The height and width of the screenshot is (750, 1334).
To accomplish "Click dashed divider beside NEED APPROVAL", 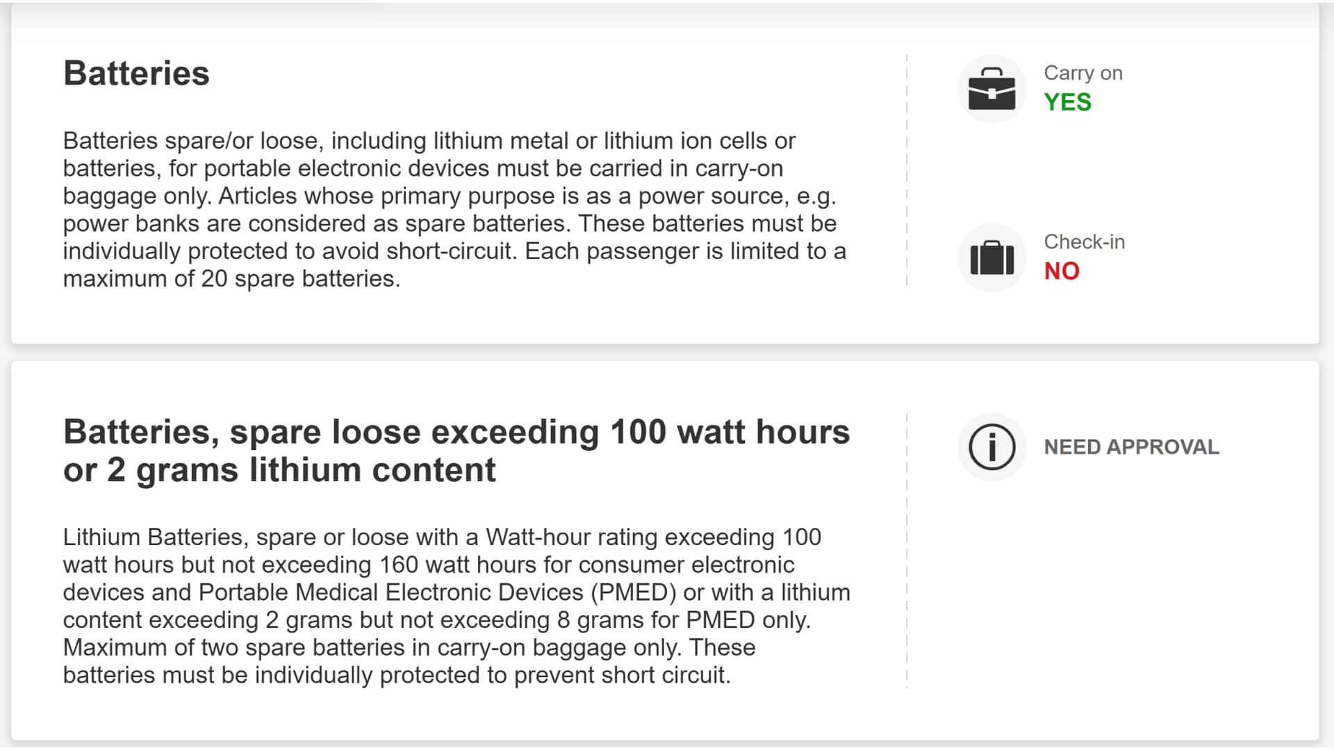I will [x=907, y=550].
